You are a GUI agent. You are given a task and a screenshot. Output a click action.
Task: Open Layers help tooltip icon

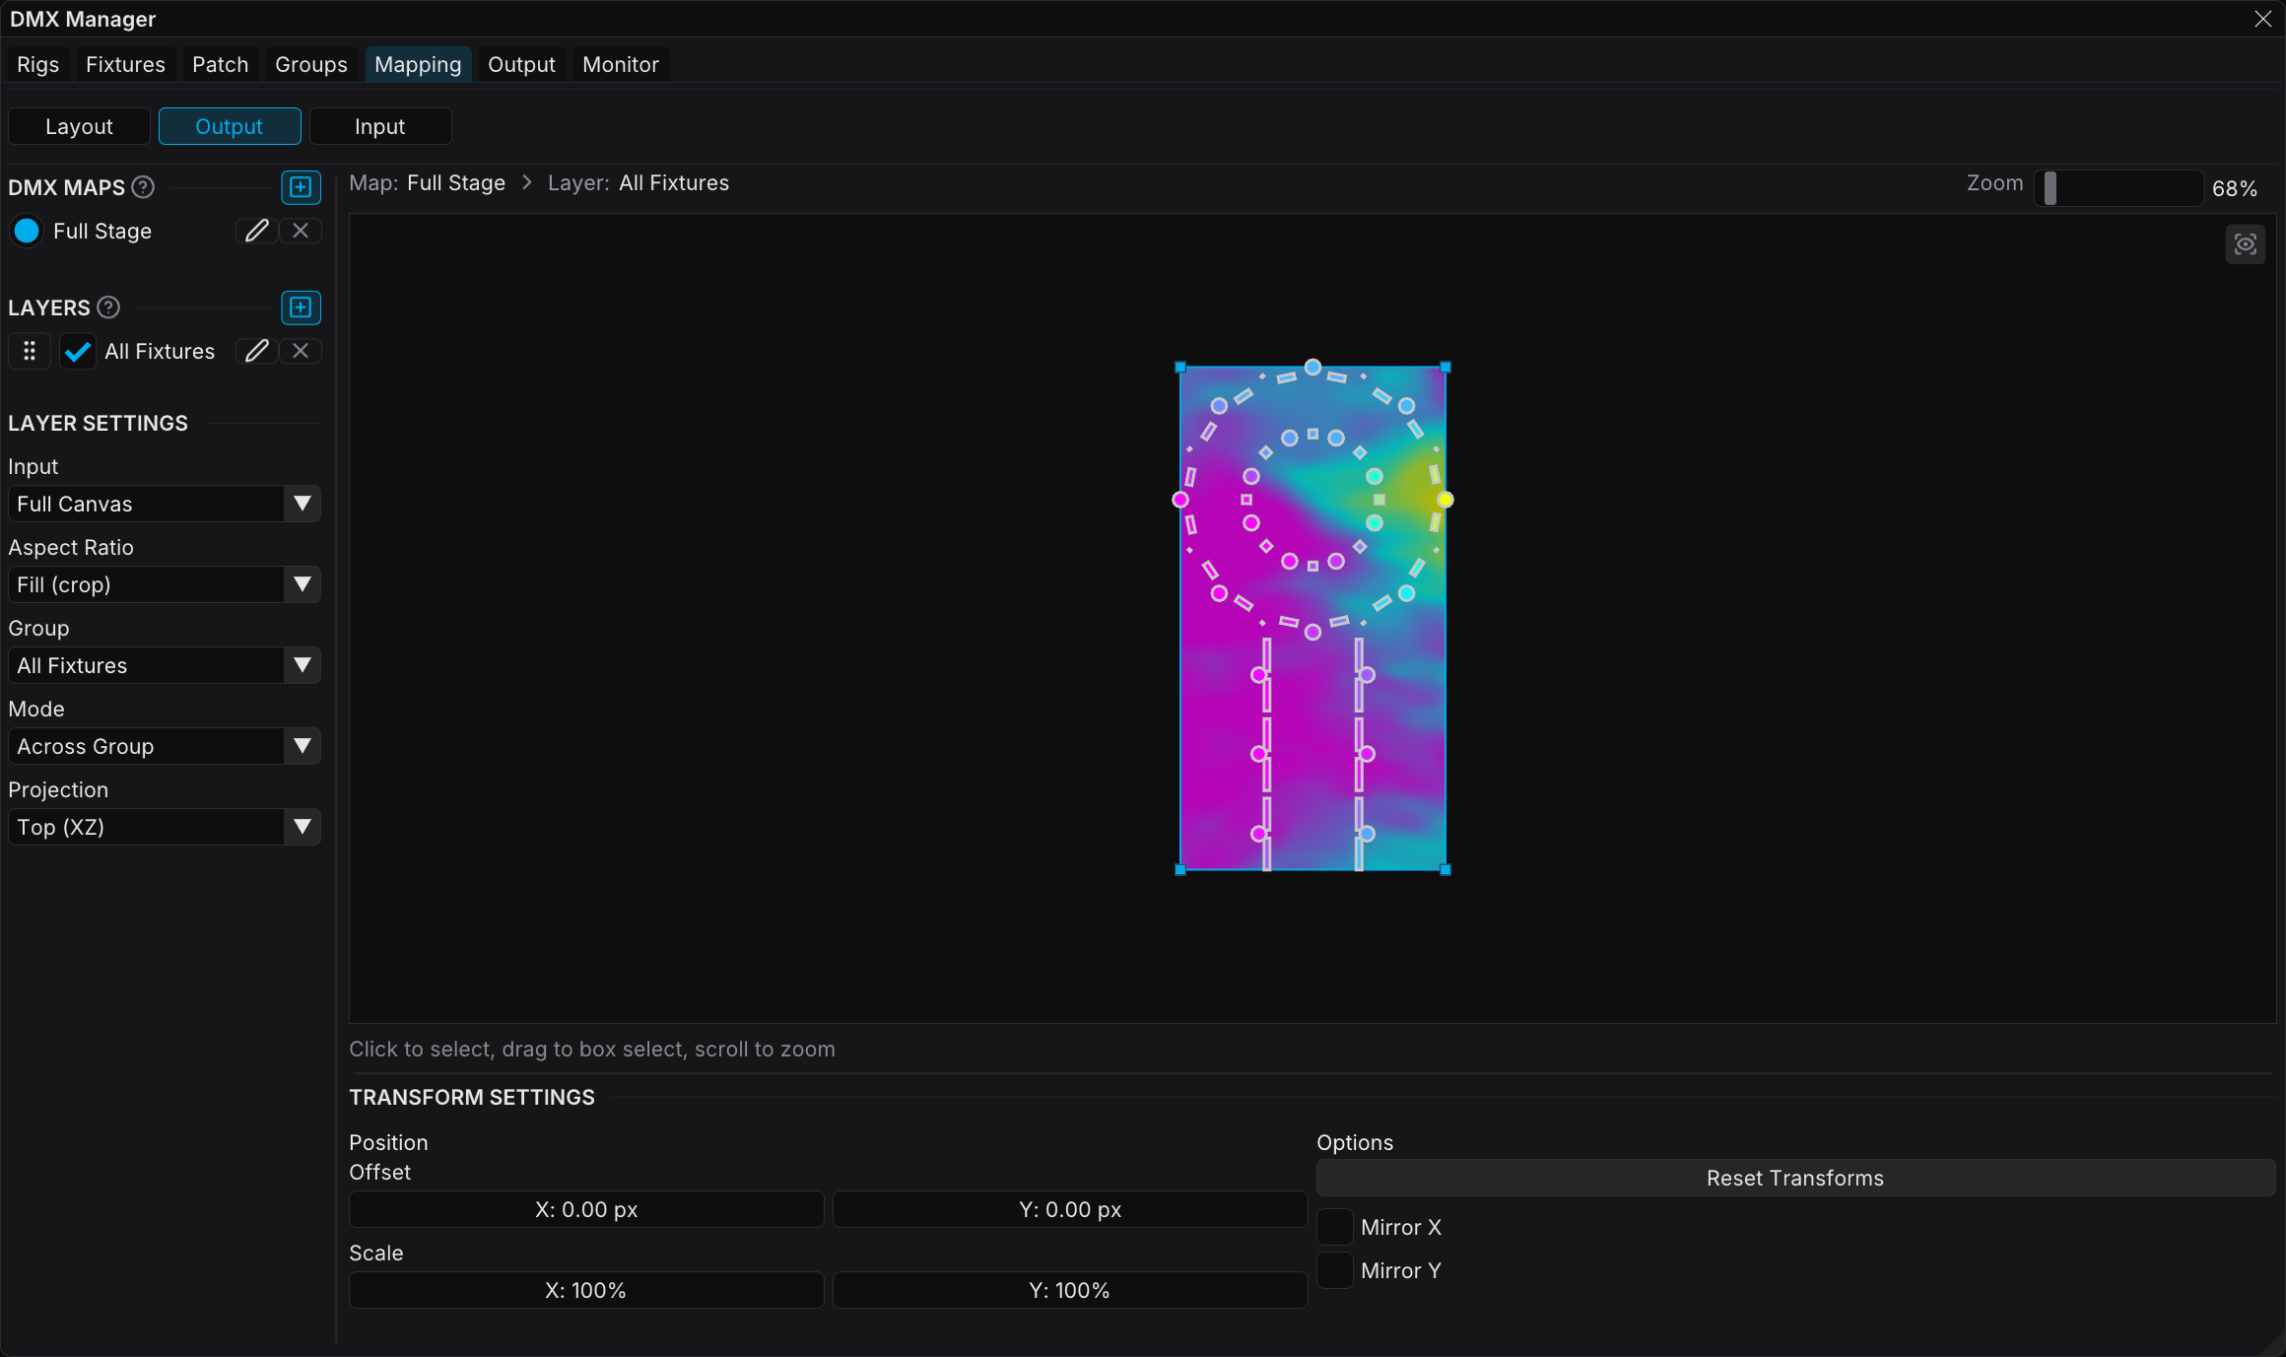point(108,307)
